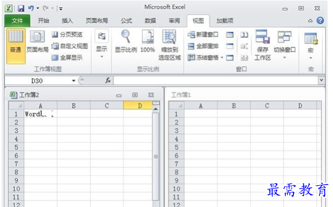Select 普通 (Normal) workbook view

(16, 46)
